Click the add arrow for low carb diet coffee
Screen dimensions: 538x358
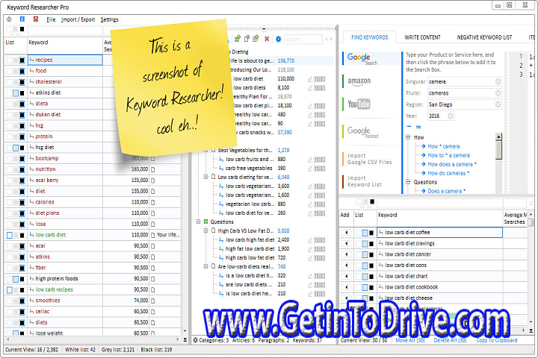tap(347, 233)
